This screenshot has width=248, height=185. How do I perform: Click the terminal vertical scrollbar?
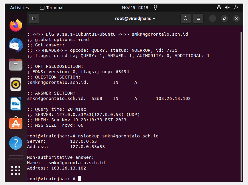coord(241,106)
